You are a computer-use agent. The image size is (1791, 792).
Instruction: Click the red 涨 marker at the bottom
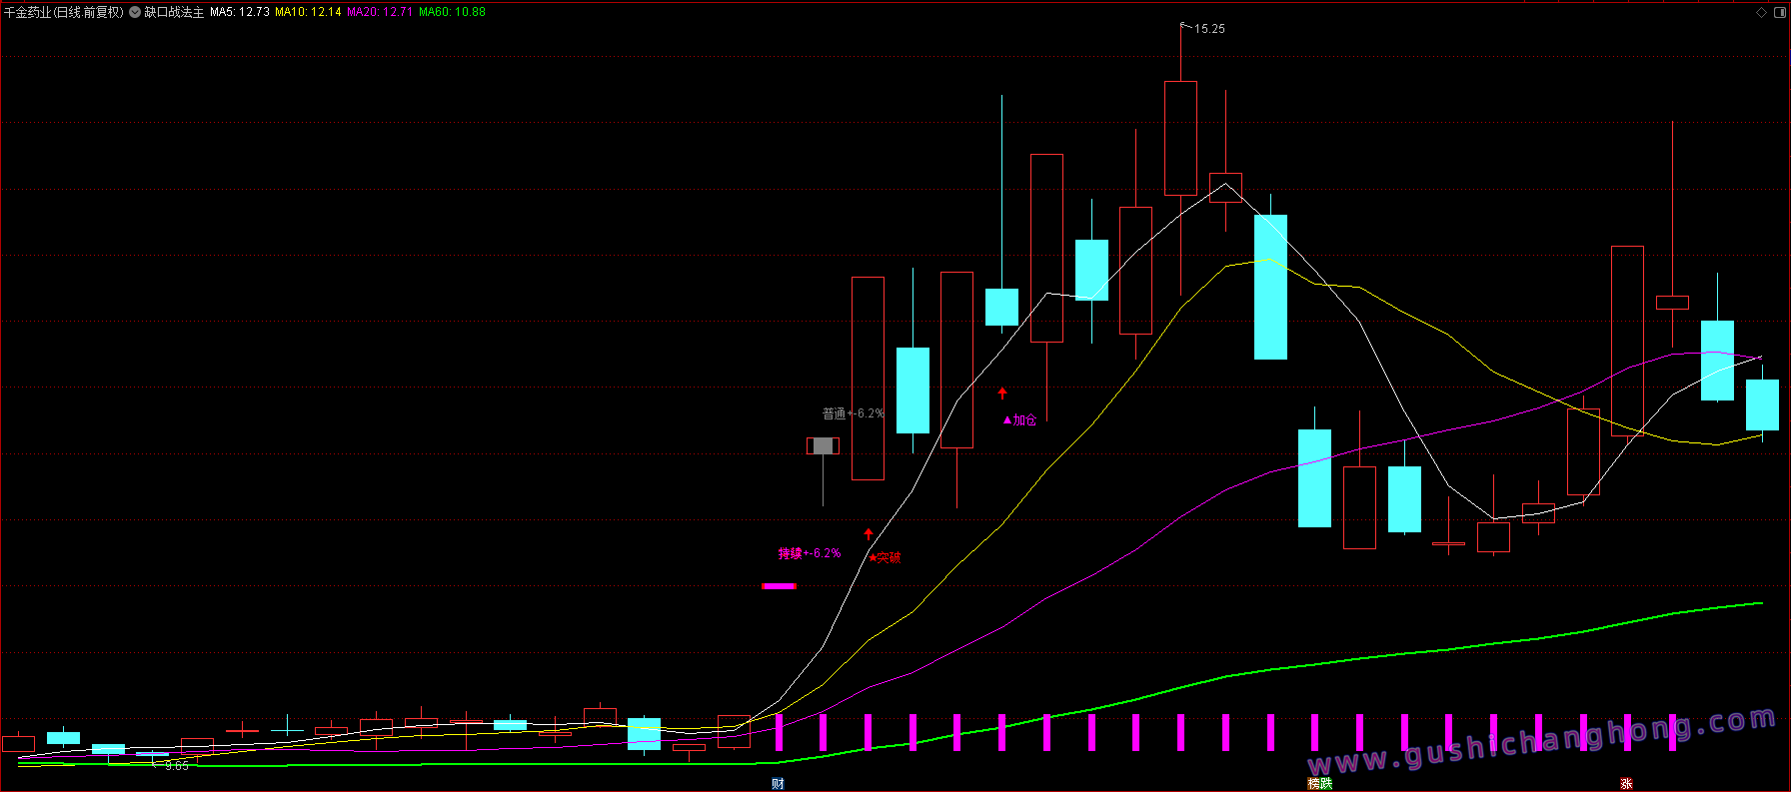point(1626,783)
